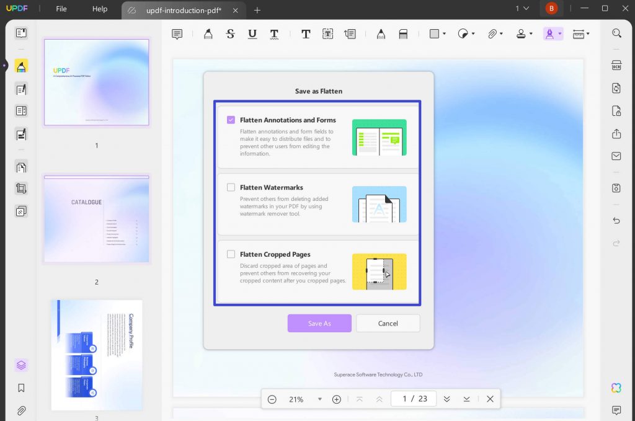Screen dimensions: 635x421
Task: Start the search tool
Action: point(616,33)
